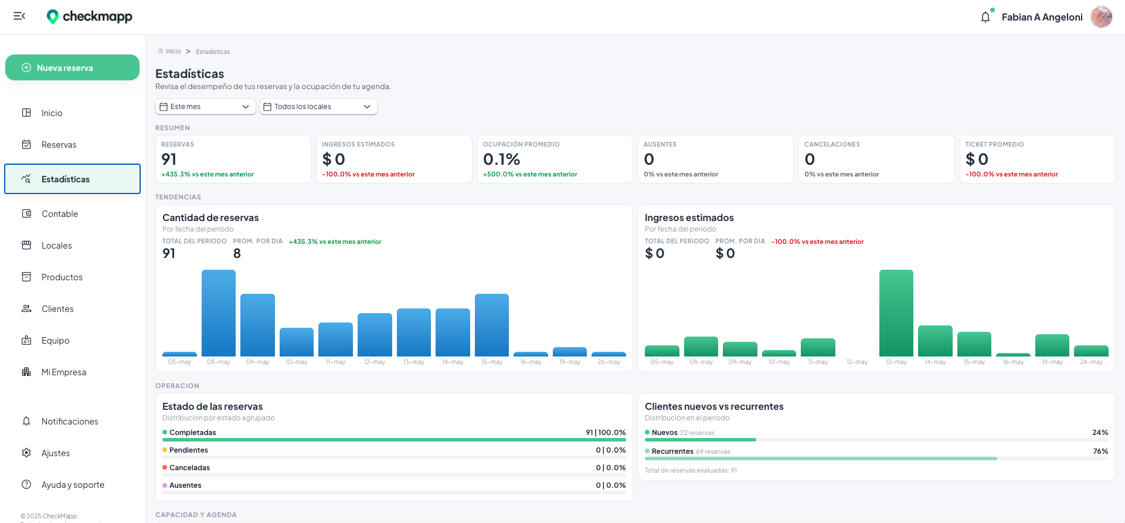Screen dimensions: 1125x523
Task: Click the Ayuda y soporte help icon
Action: click(26, 484)
